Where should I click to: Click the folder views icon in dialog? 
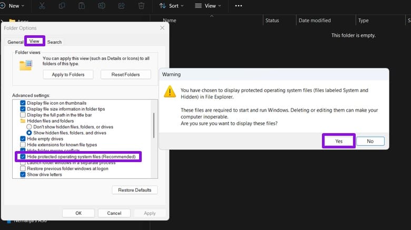click(26, 65)
